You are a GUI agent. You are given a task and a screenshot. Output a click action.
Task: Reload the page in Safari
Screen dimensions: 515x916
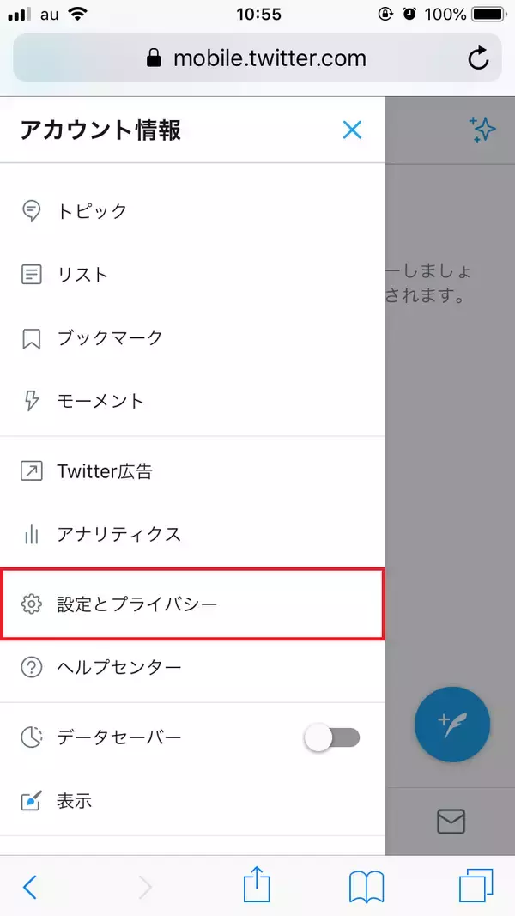click(x=477, y=58)
